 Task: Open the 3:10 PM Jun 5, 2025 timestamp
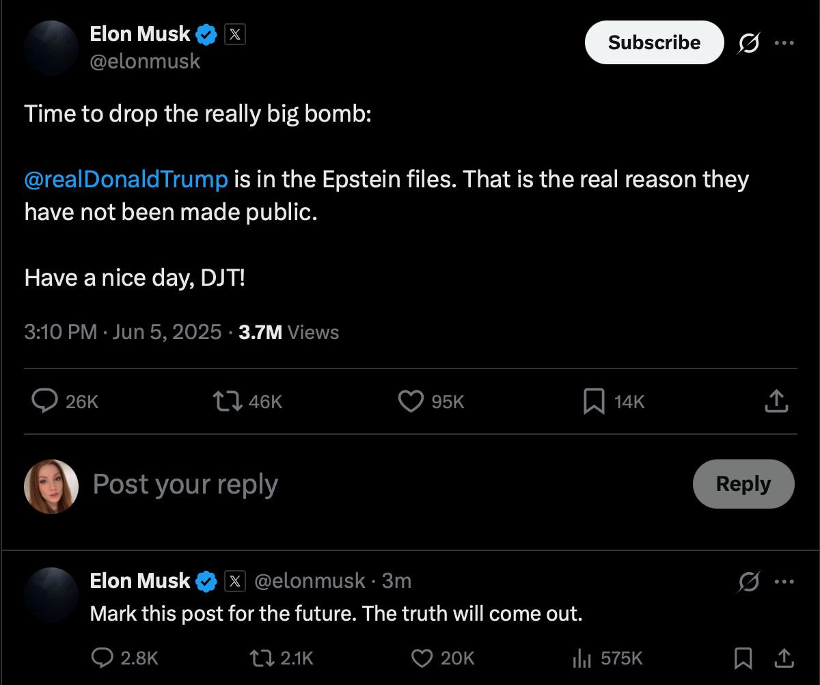pos(123,332)
